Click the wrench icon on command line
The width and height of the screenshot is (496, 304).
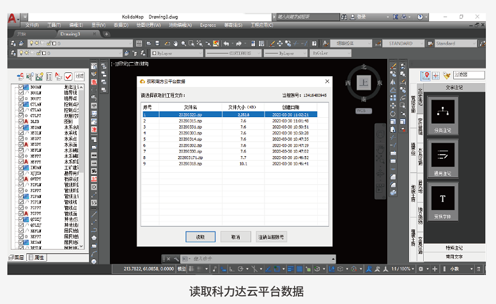(x=176, y=259)
